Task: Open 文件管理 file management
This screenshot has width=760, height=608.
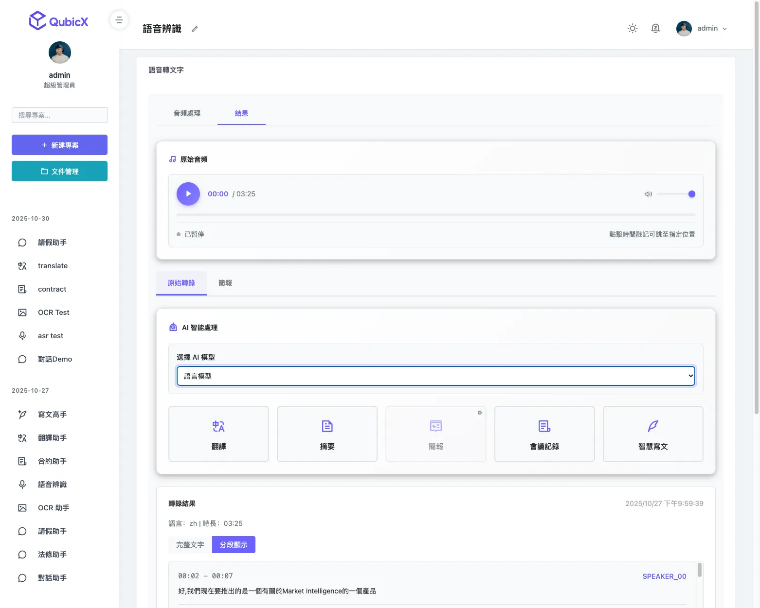Action: click(x=59, y=171)
